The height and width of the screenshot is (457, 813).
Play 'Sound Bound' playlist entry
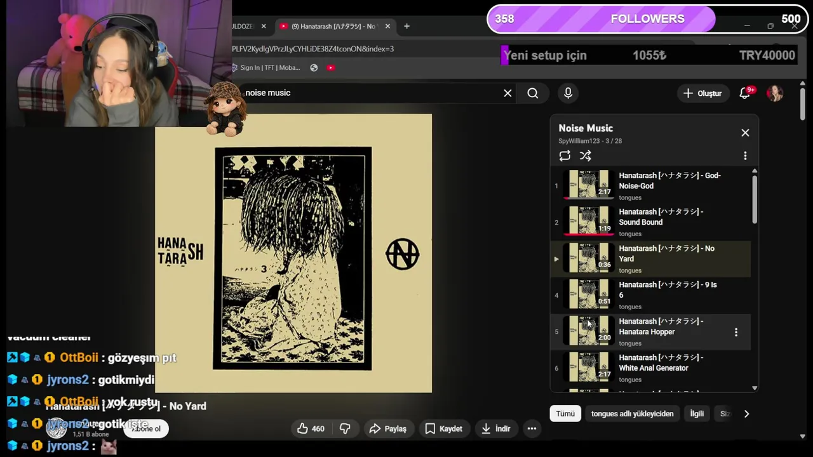pyautogui.click(x=650, y=222)
